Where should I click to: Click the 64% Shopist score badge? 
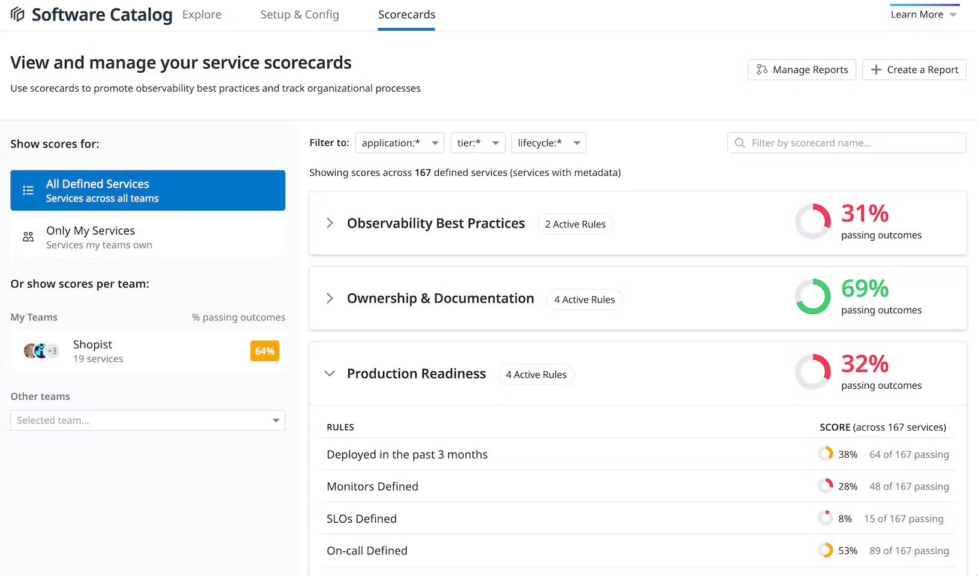point(265,351)
